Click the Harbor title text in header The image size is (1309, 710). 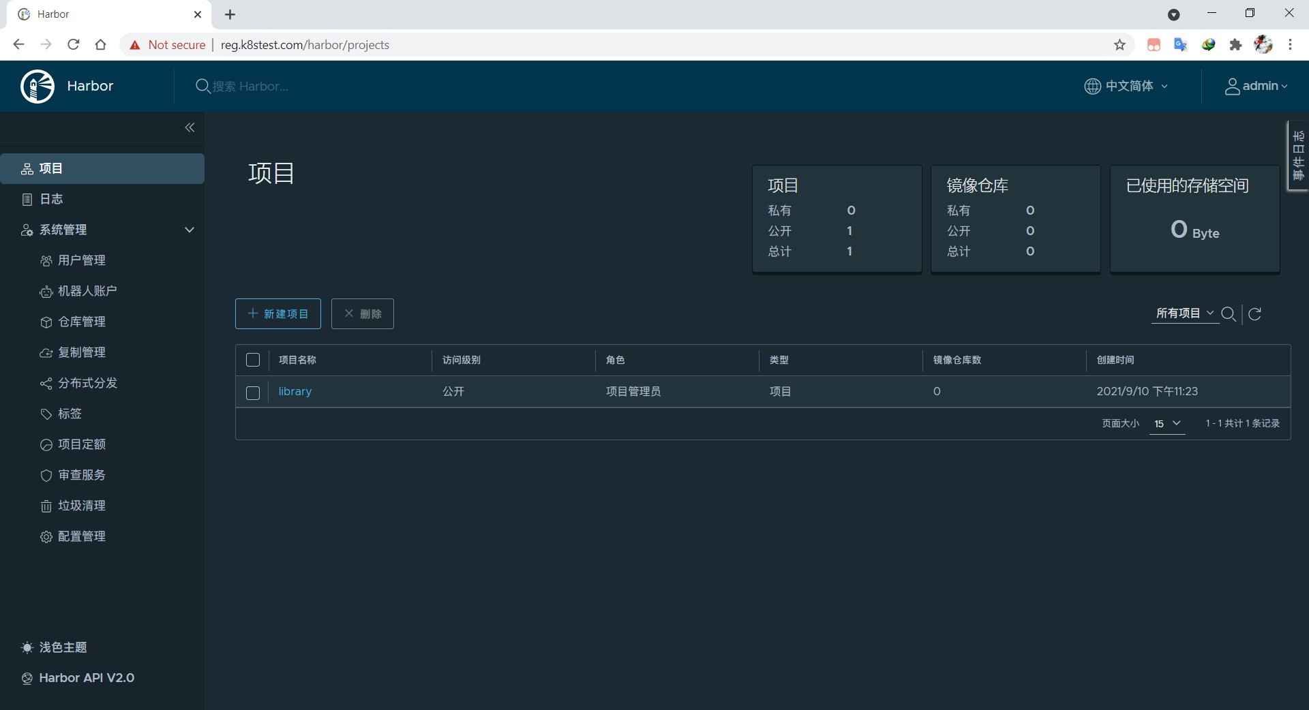(90, 86)
